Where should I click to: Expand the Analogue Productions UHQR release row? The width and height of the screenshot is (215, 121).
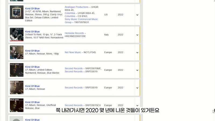[137, 15]
